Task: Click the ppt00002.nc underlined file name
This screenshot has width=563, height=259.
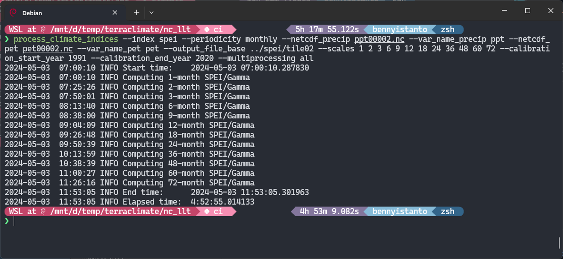Action: pos(380,39)
